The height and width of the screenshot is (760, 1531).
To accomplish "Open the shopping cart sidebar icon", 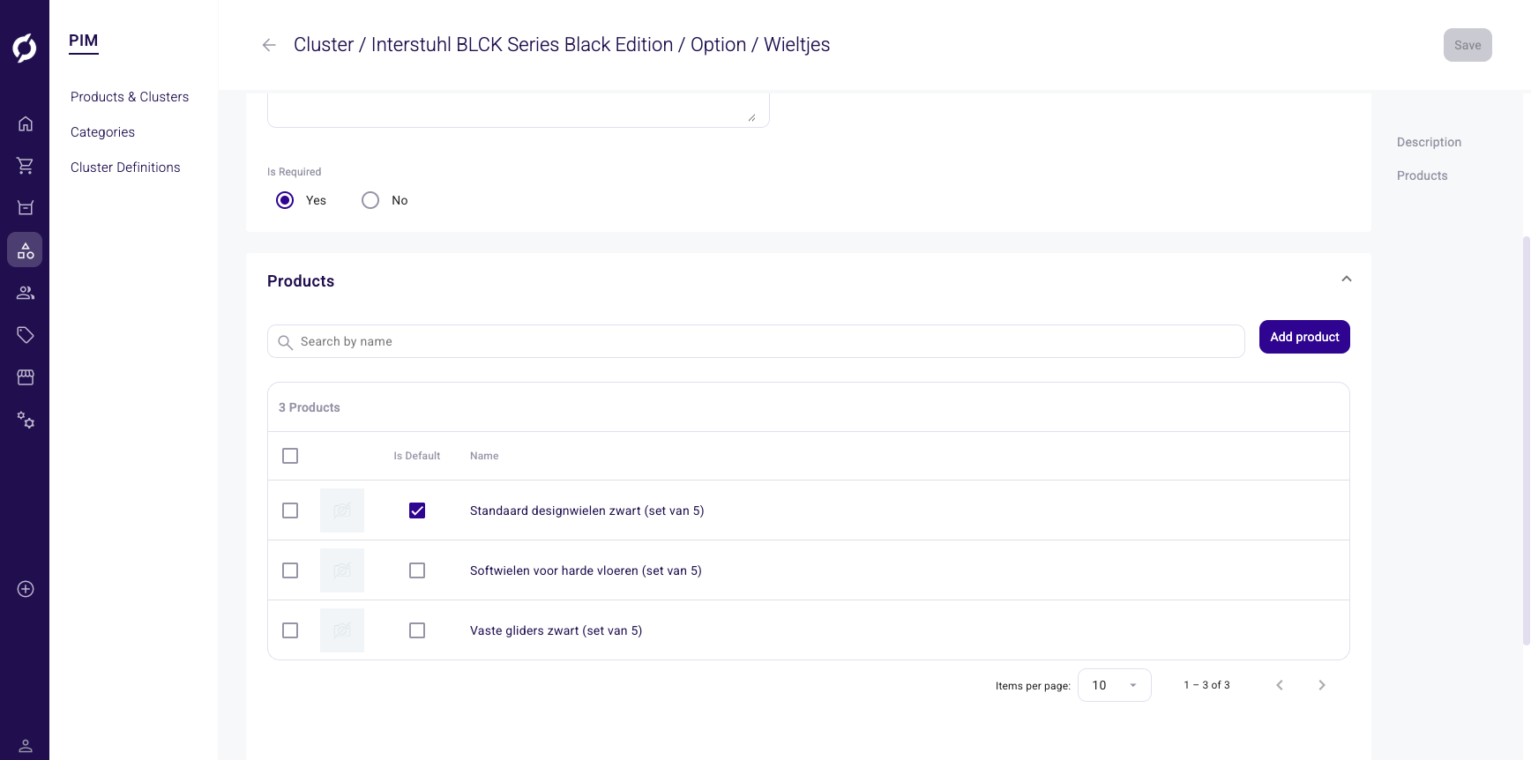I will tap(26, 166).
